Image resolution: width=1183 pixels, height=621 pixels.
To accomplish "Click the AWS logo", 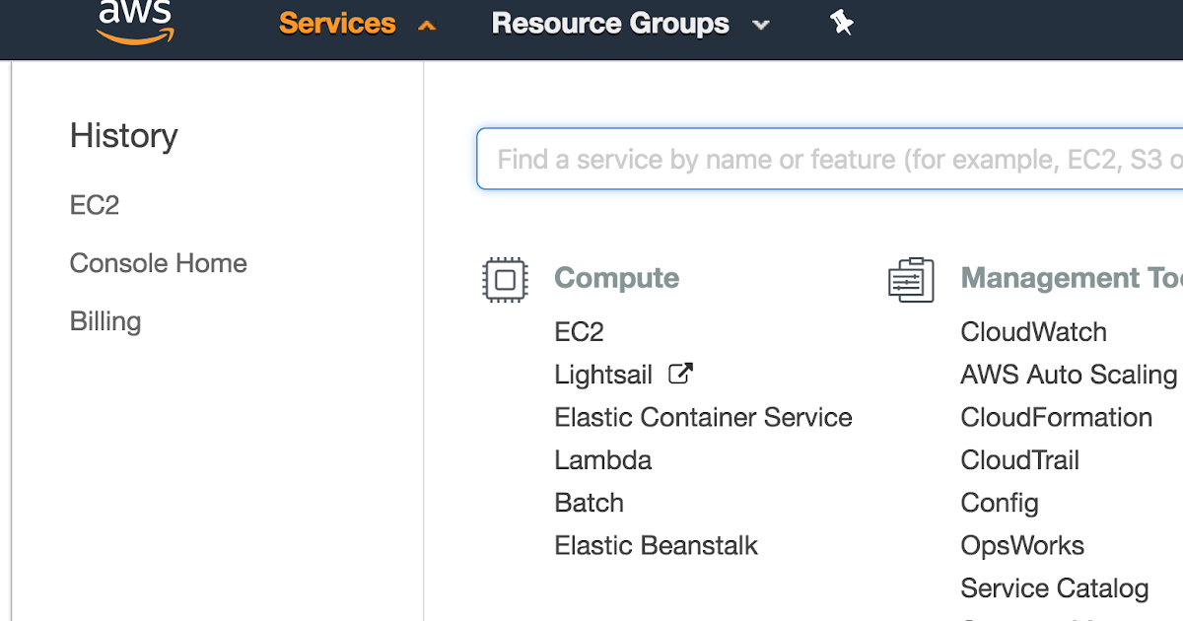I will (x=135, y=22).
